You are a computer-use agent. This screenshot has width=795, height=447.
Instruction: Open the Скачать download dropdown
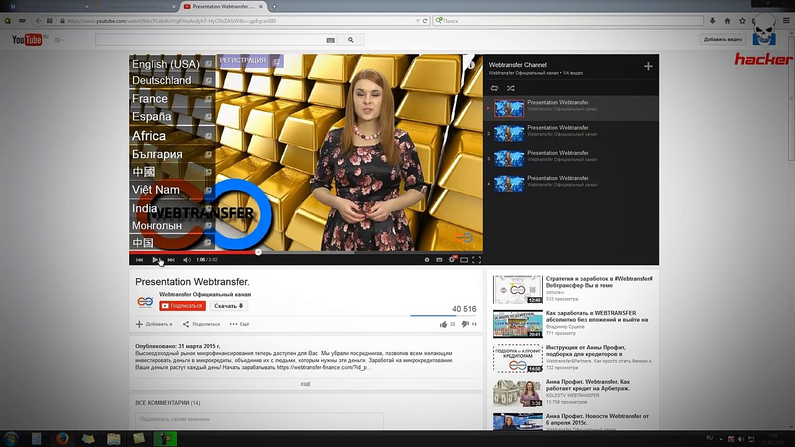pyautogui.click(x=229, y=306)
